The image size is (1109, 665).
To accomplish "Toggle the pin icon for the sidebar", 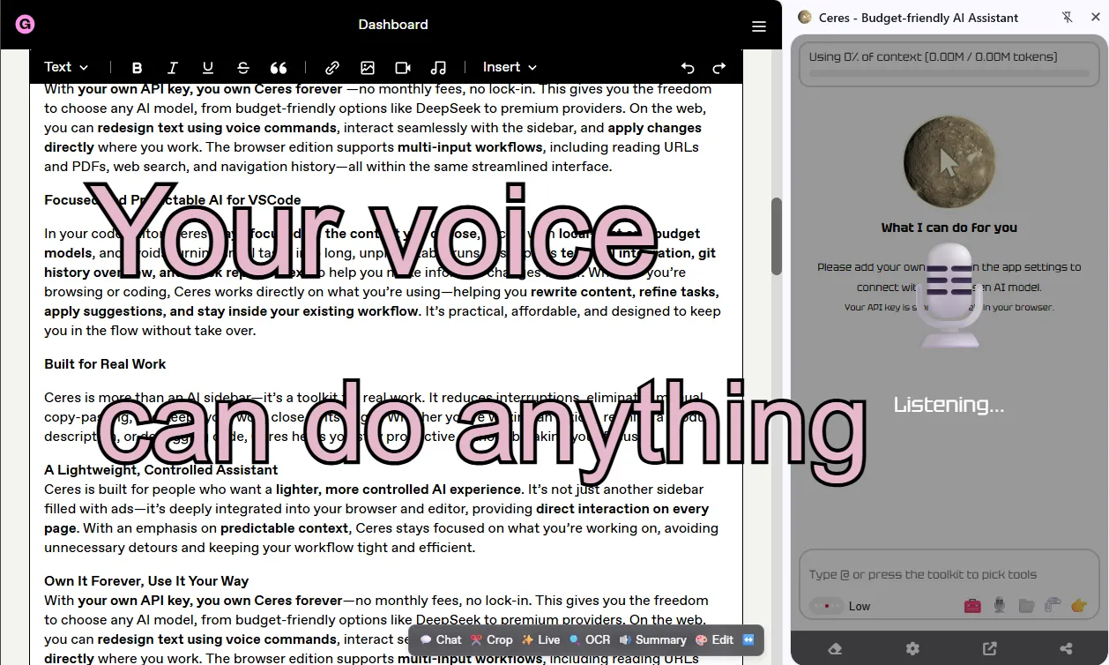I will pos(1067,16).
